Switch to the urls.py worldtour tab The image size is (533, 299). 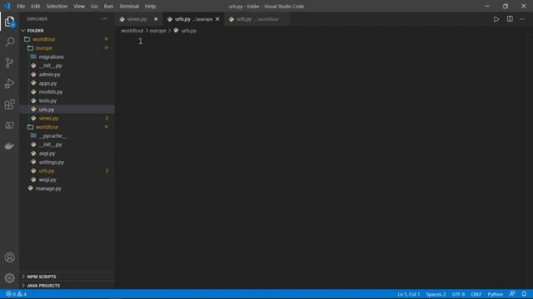point(257,19)
